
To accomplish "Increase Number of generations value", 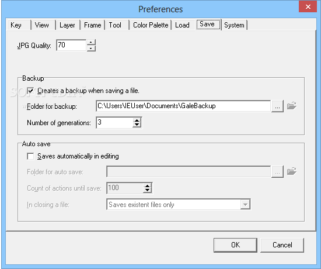I will click(137, 120).
